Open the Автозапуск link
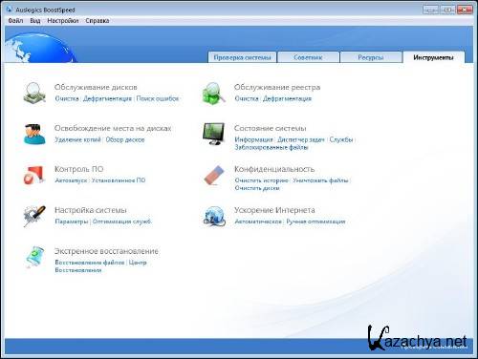Image resolution: width=478 pixels, height=359 pixels. (x=71, y=180)
